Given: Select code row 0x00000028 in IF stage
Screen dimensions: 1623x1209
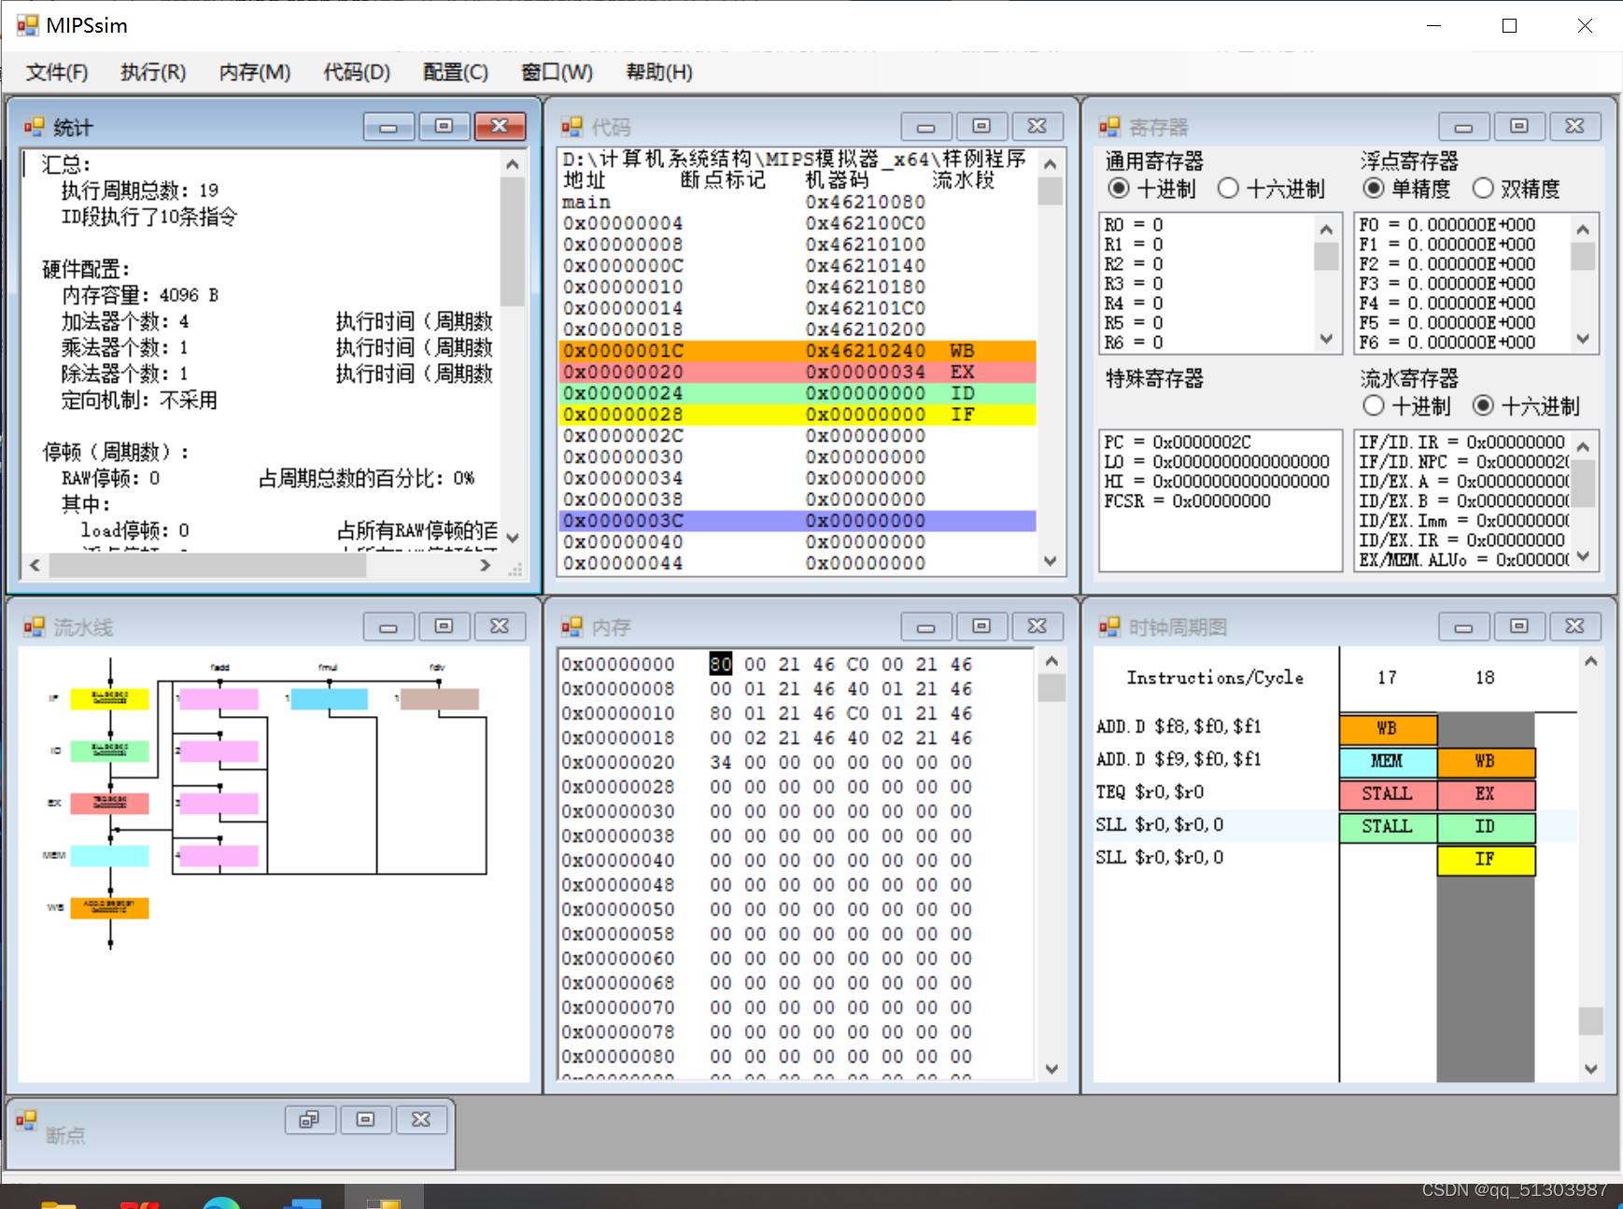Looking at the screenshot, I should coord(797,415).
